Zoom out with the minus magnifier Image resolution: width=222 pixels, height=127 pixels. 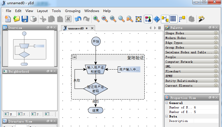105,19
